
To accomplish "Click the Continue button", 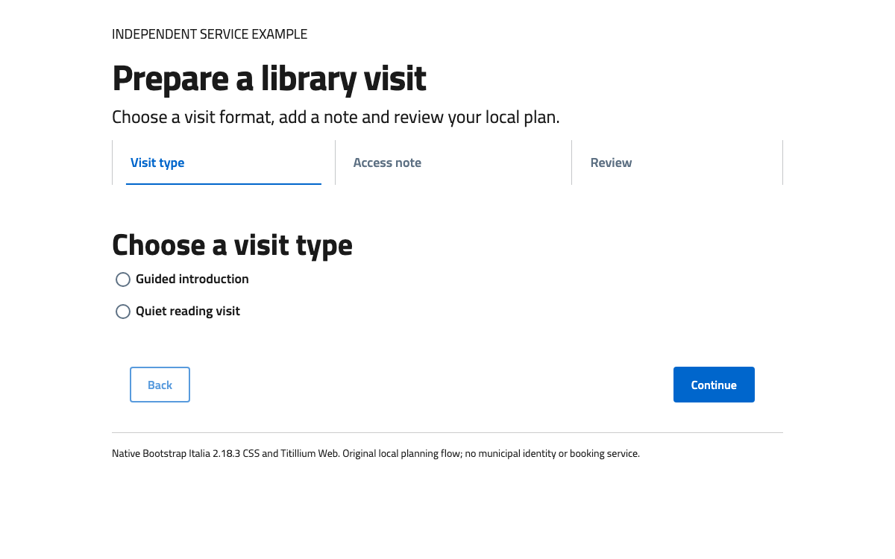I will click(x=714, y=385).
